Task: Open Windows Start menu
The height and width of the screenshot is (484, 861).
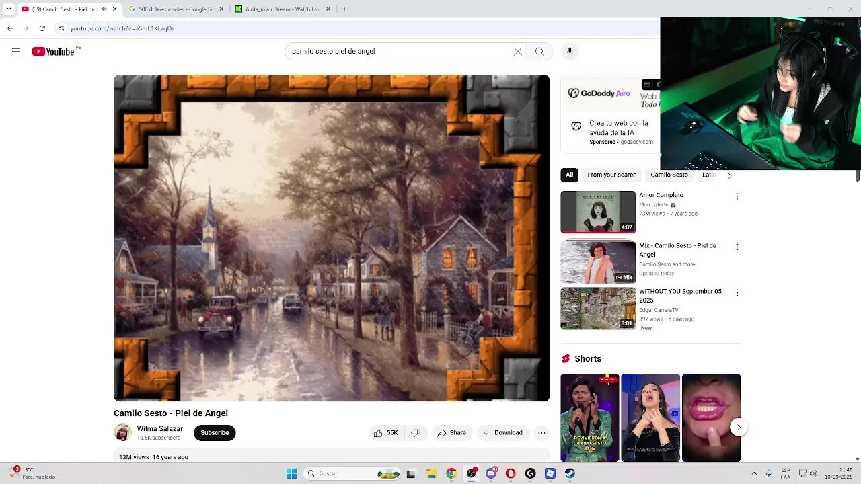Action: click(291, 473)
